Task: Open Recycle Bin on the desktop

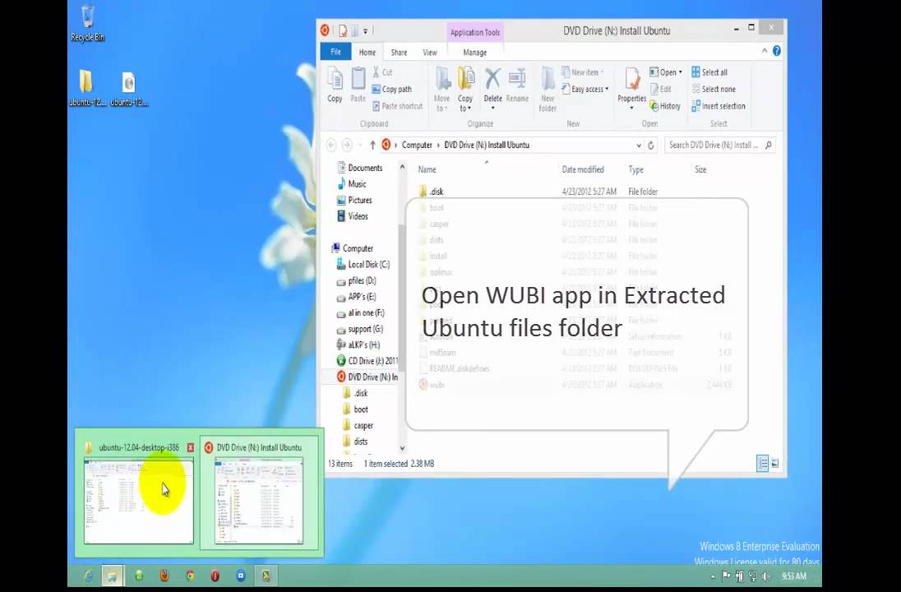Action: tap(88, 23)
